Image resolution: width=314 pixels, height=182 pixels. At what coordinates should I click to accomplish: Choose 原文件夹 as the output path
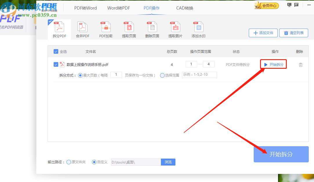point(69,162)
